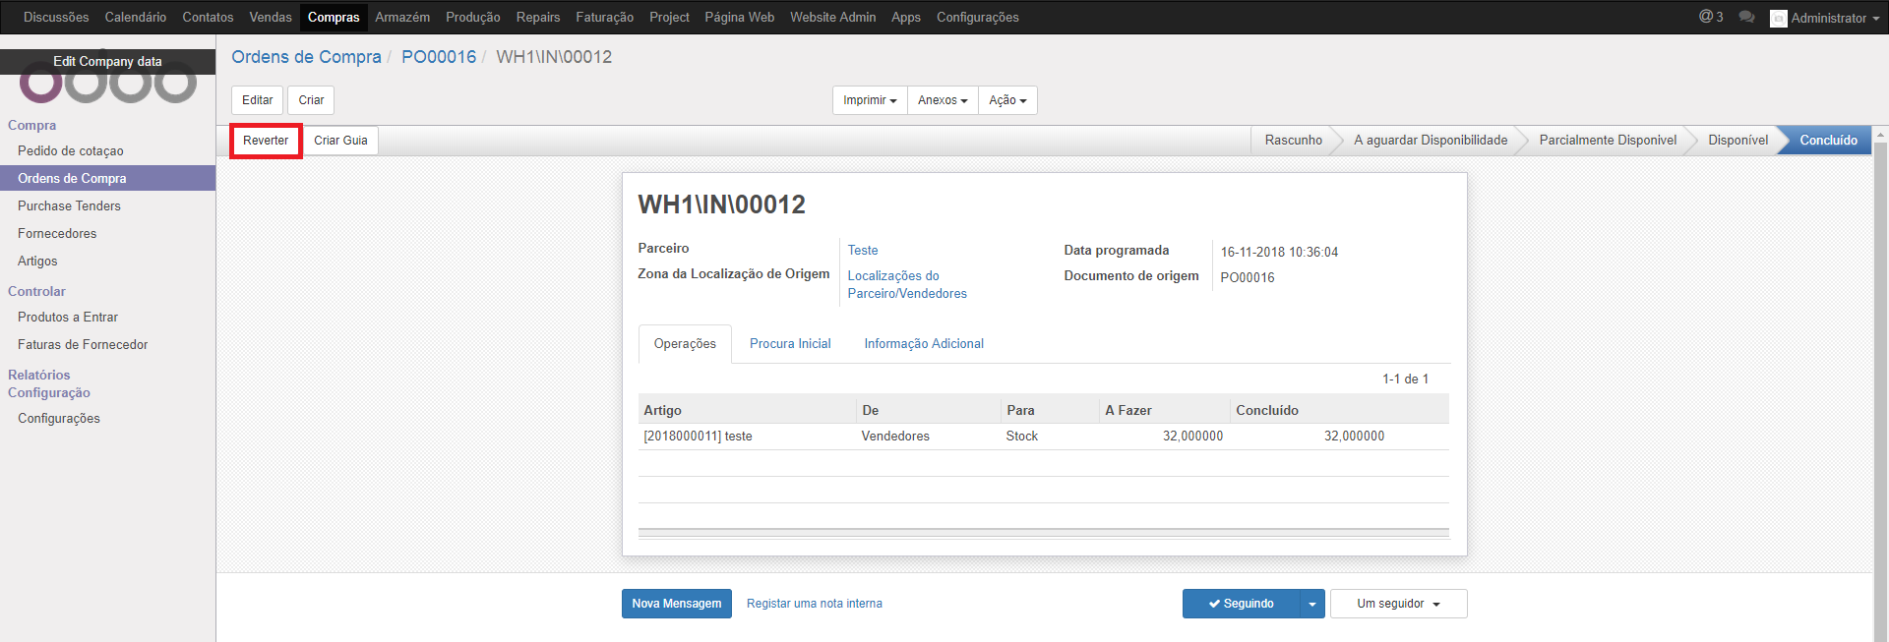Toggle the Seguindo follow button
This screenshot has width=1889, height=642.
tap(1241, 604)
